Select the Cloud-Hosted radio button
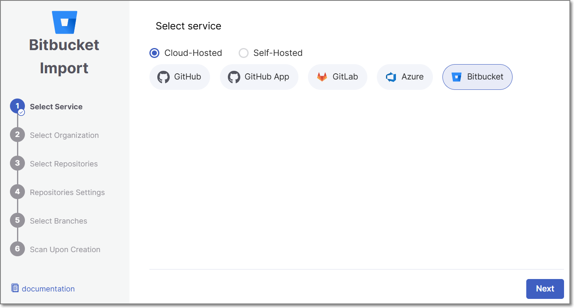Viewport: 574px width, 308px height. (154, 53)
